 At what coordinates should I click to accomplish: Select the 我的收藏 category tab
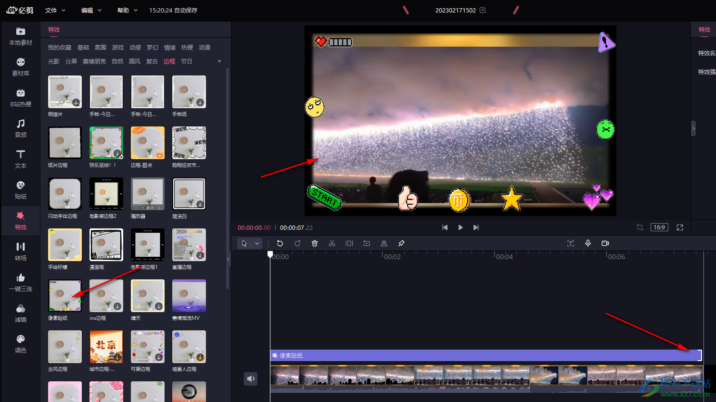(x=60, y=48)
